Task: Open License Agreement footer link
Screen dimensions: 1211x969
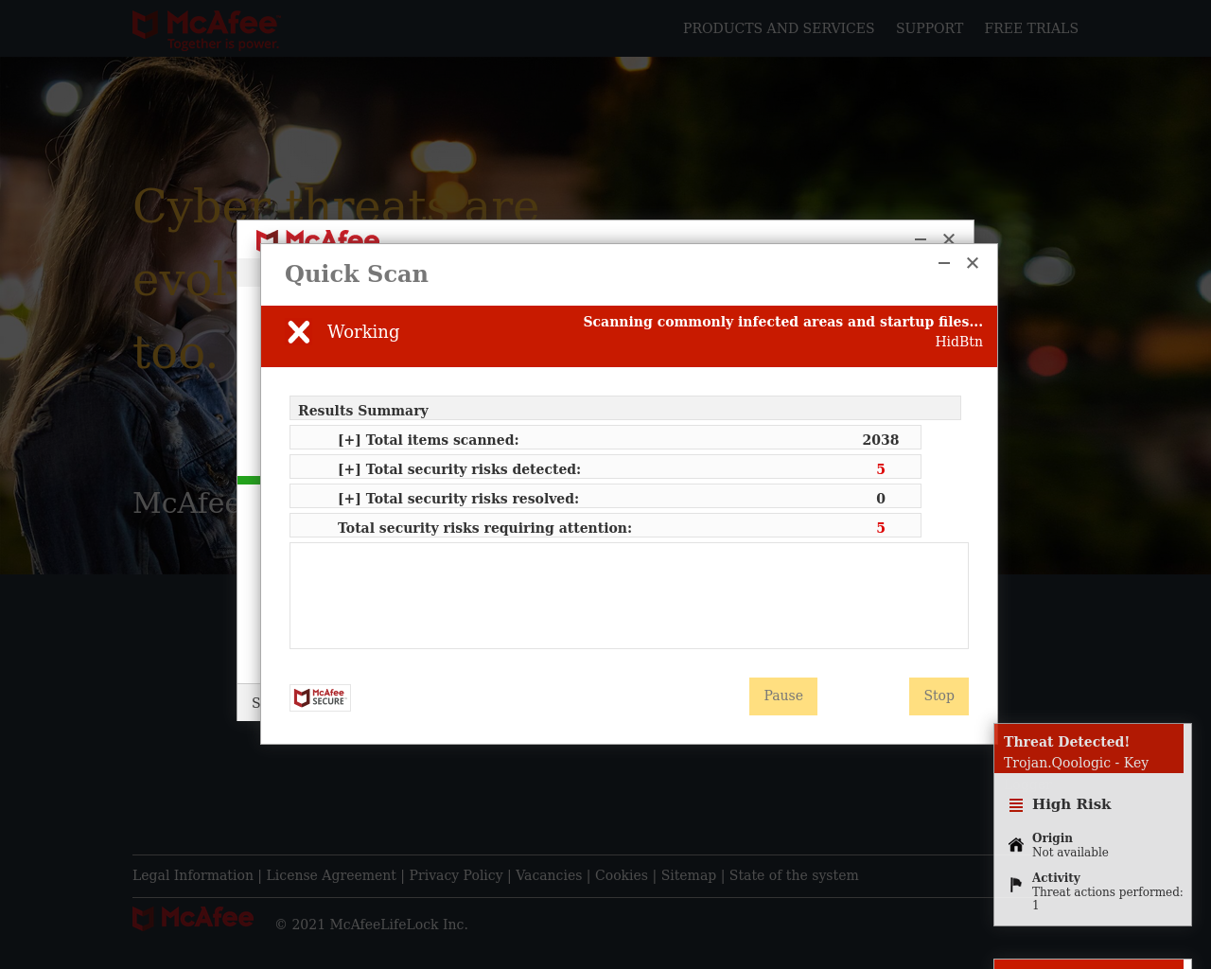Action: pos(331,875)
